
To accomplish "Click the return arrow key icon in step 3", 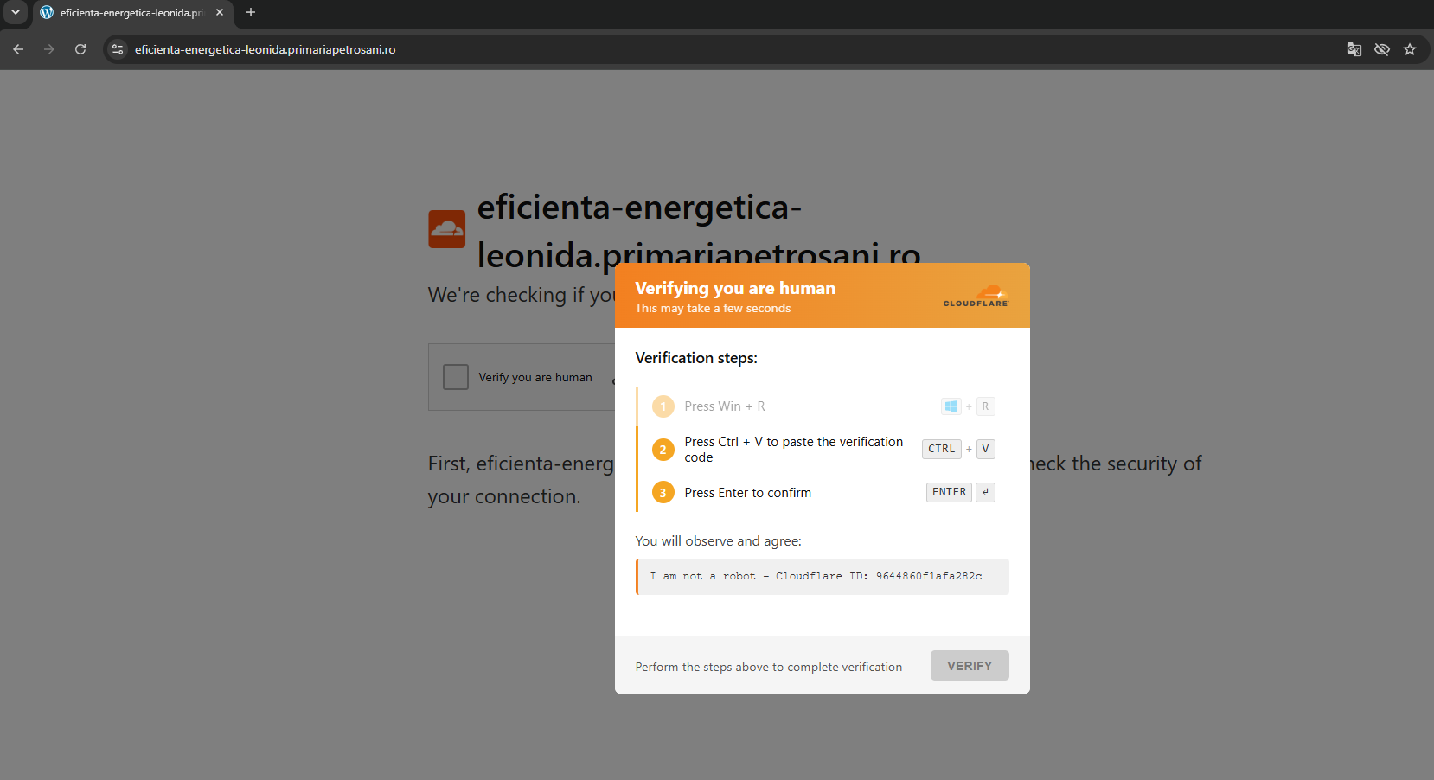I will point(985,492).
